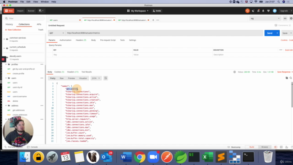Open Zoom from the Dock
The image size is (293, 165).
tap(153, 157)
